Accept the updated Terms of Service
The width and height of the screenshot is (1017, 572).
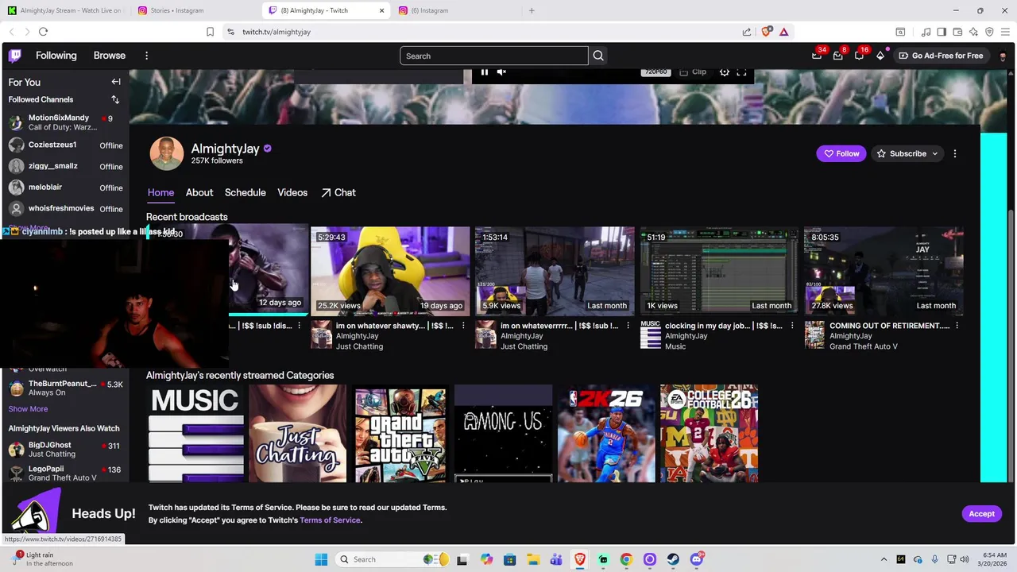click(x=981, y=513)
